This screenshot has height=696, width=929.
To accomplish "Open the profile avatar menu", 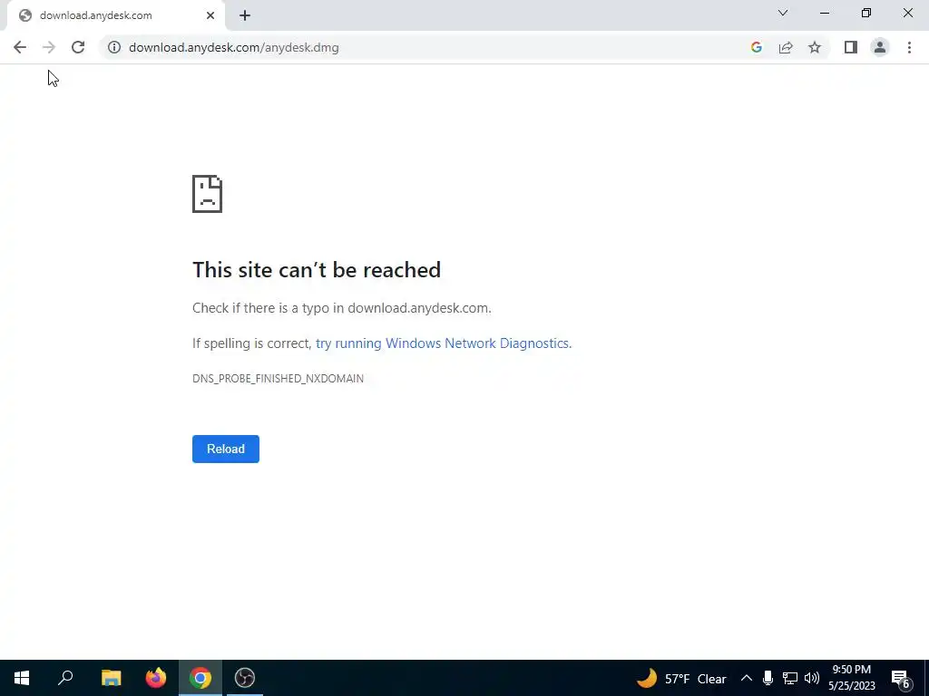I will pos(880,47).
